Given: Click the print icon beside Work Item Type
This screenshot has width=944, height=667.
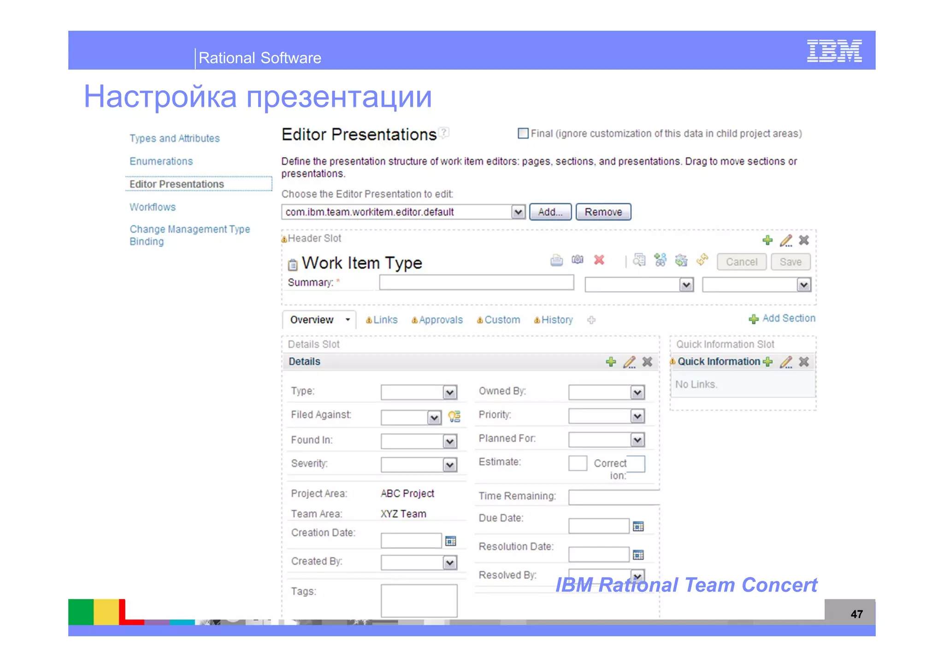Looking at the screenshot, I should tap(556, 260).
